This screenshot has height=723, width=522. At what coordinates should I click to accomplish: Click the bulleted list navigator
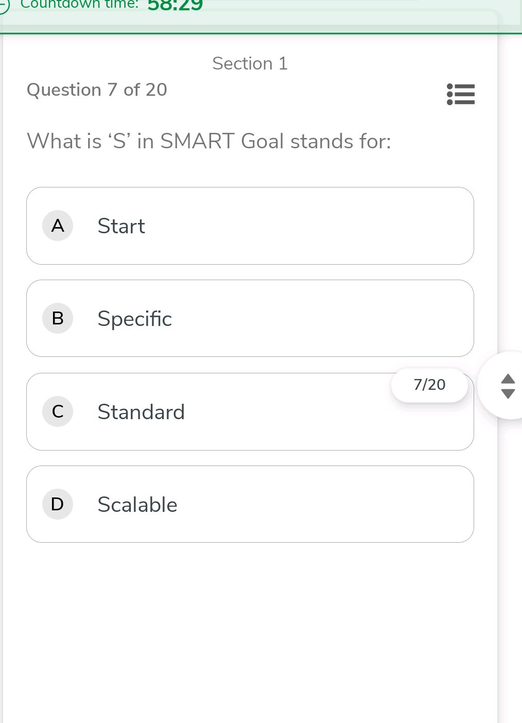click(460, 95)
